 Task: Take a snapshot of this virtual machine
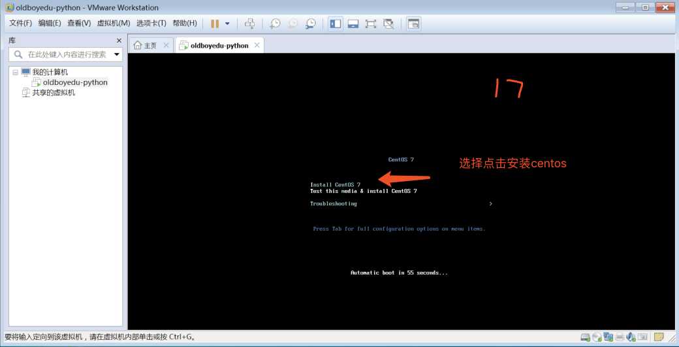(x=275, y=24)
